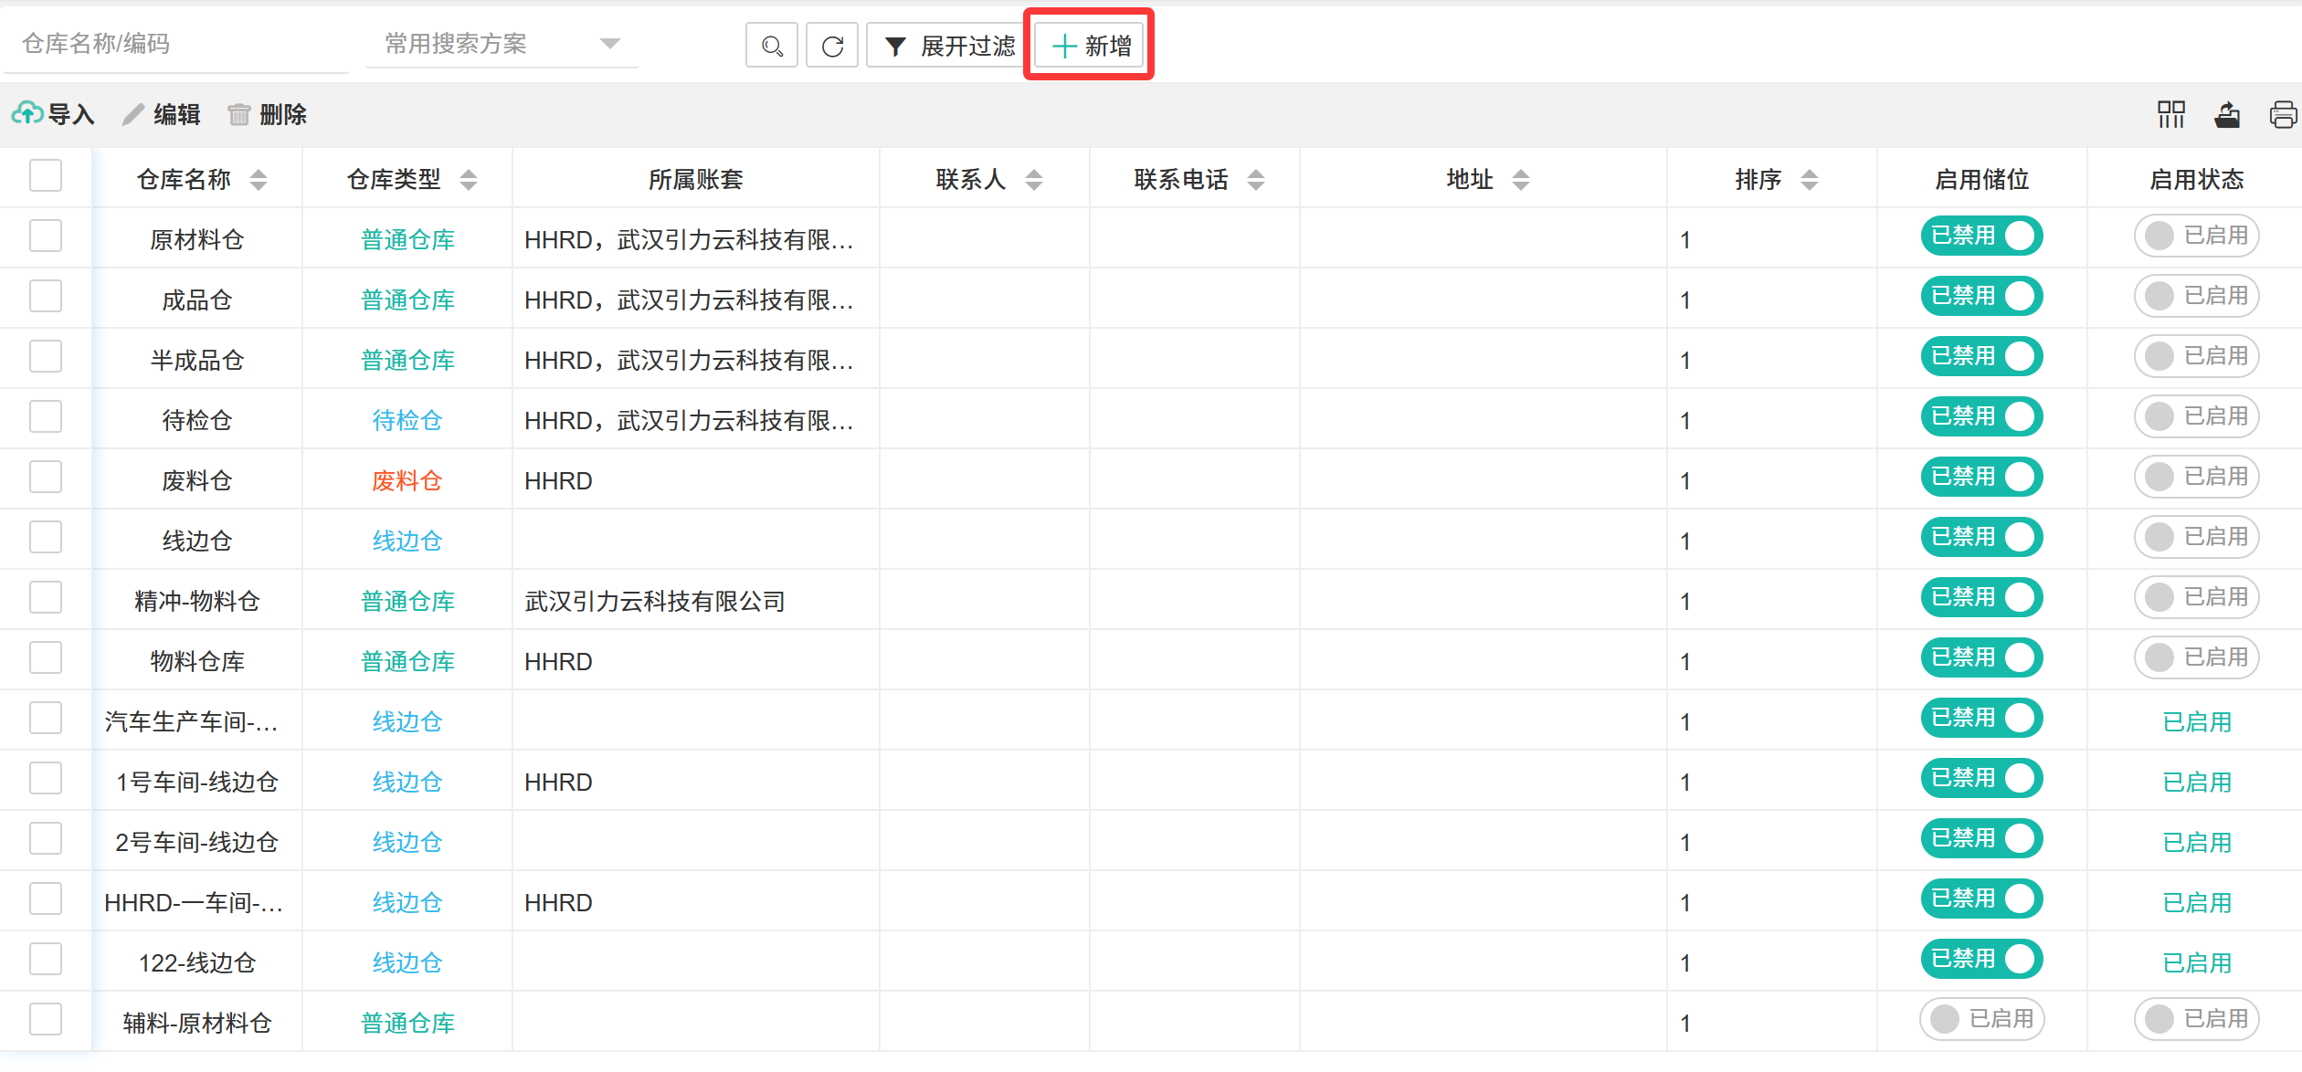Tick the select-all header checkbox

[x=46, y=175]
